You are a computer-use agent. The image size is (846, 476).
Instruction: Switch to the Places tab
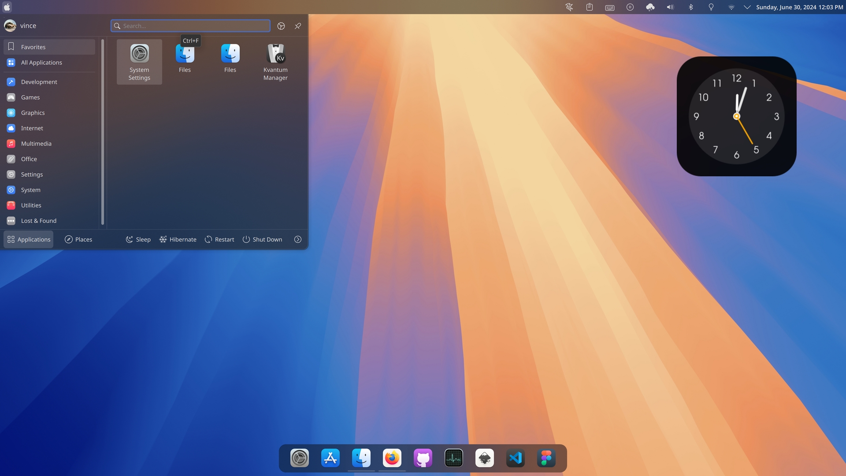click(78, 239)
